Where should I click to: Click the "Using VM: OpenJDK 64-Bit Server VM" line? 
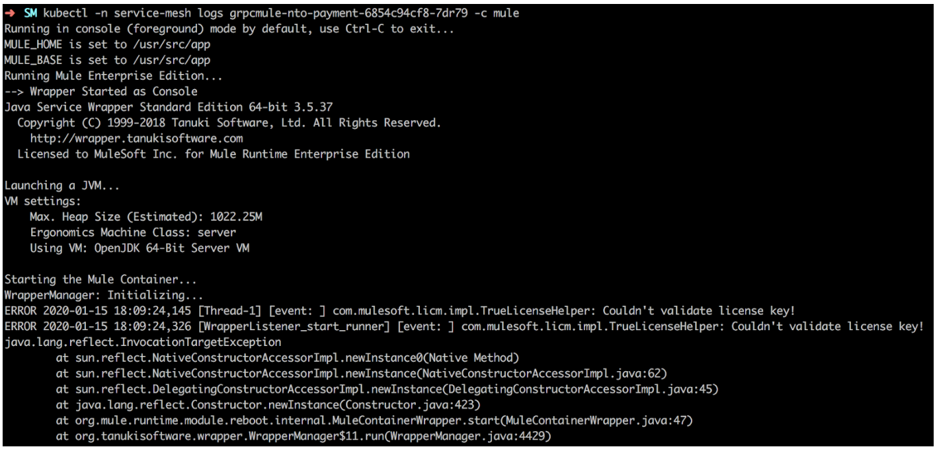coord(139,248)
